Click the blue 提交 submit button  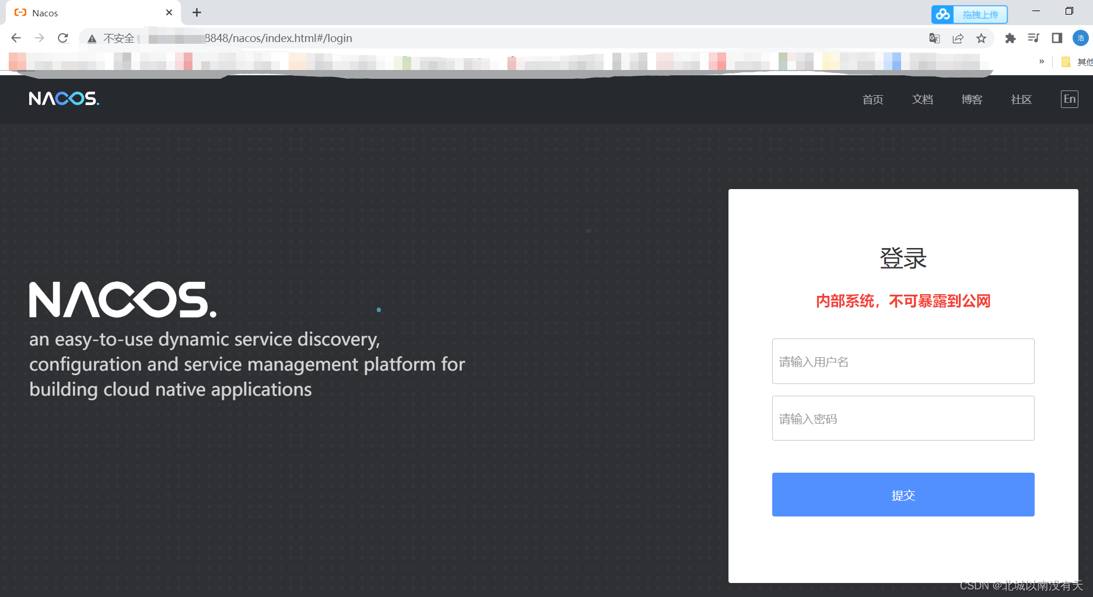click(x=903, y=494)
